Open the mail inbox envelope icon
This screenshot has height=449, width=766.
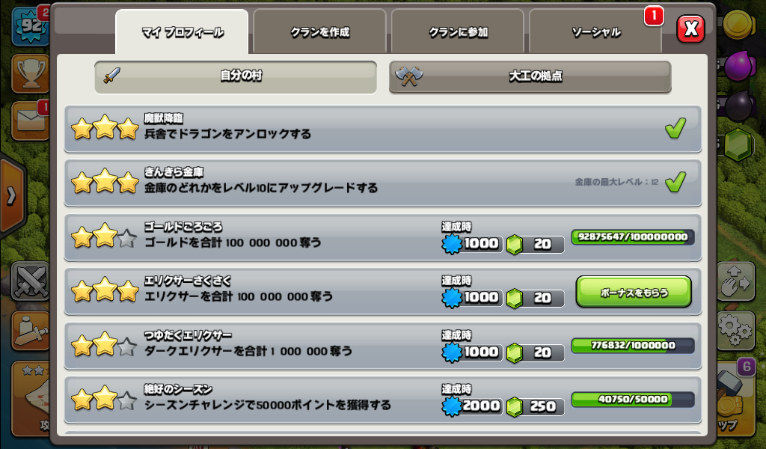31,120
